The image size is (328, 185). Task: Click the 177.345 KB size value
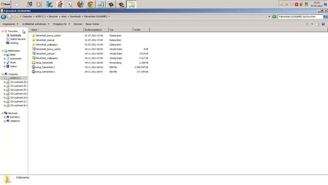point(142,72)
